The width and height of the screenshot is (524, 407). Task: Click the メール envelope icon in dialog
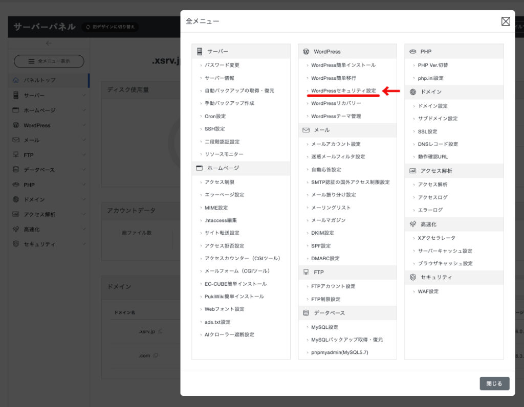tap(306, 130)
